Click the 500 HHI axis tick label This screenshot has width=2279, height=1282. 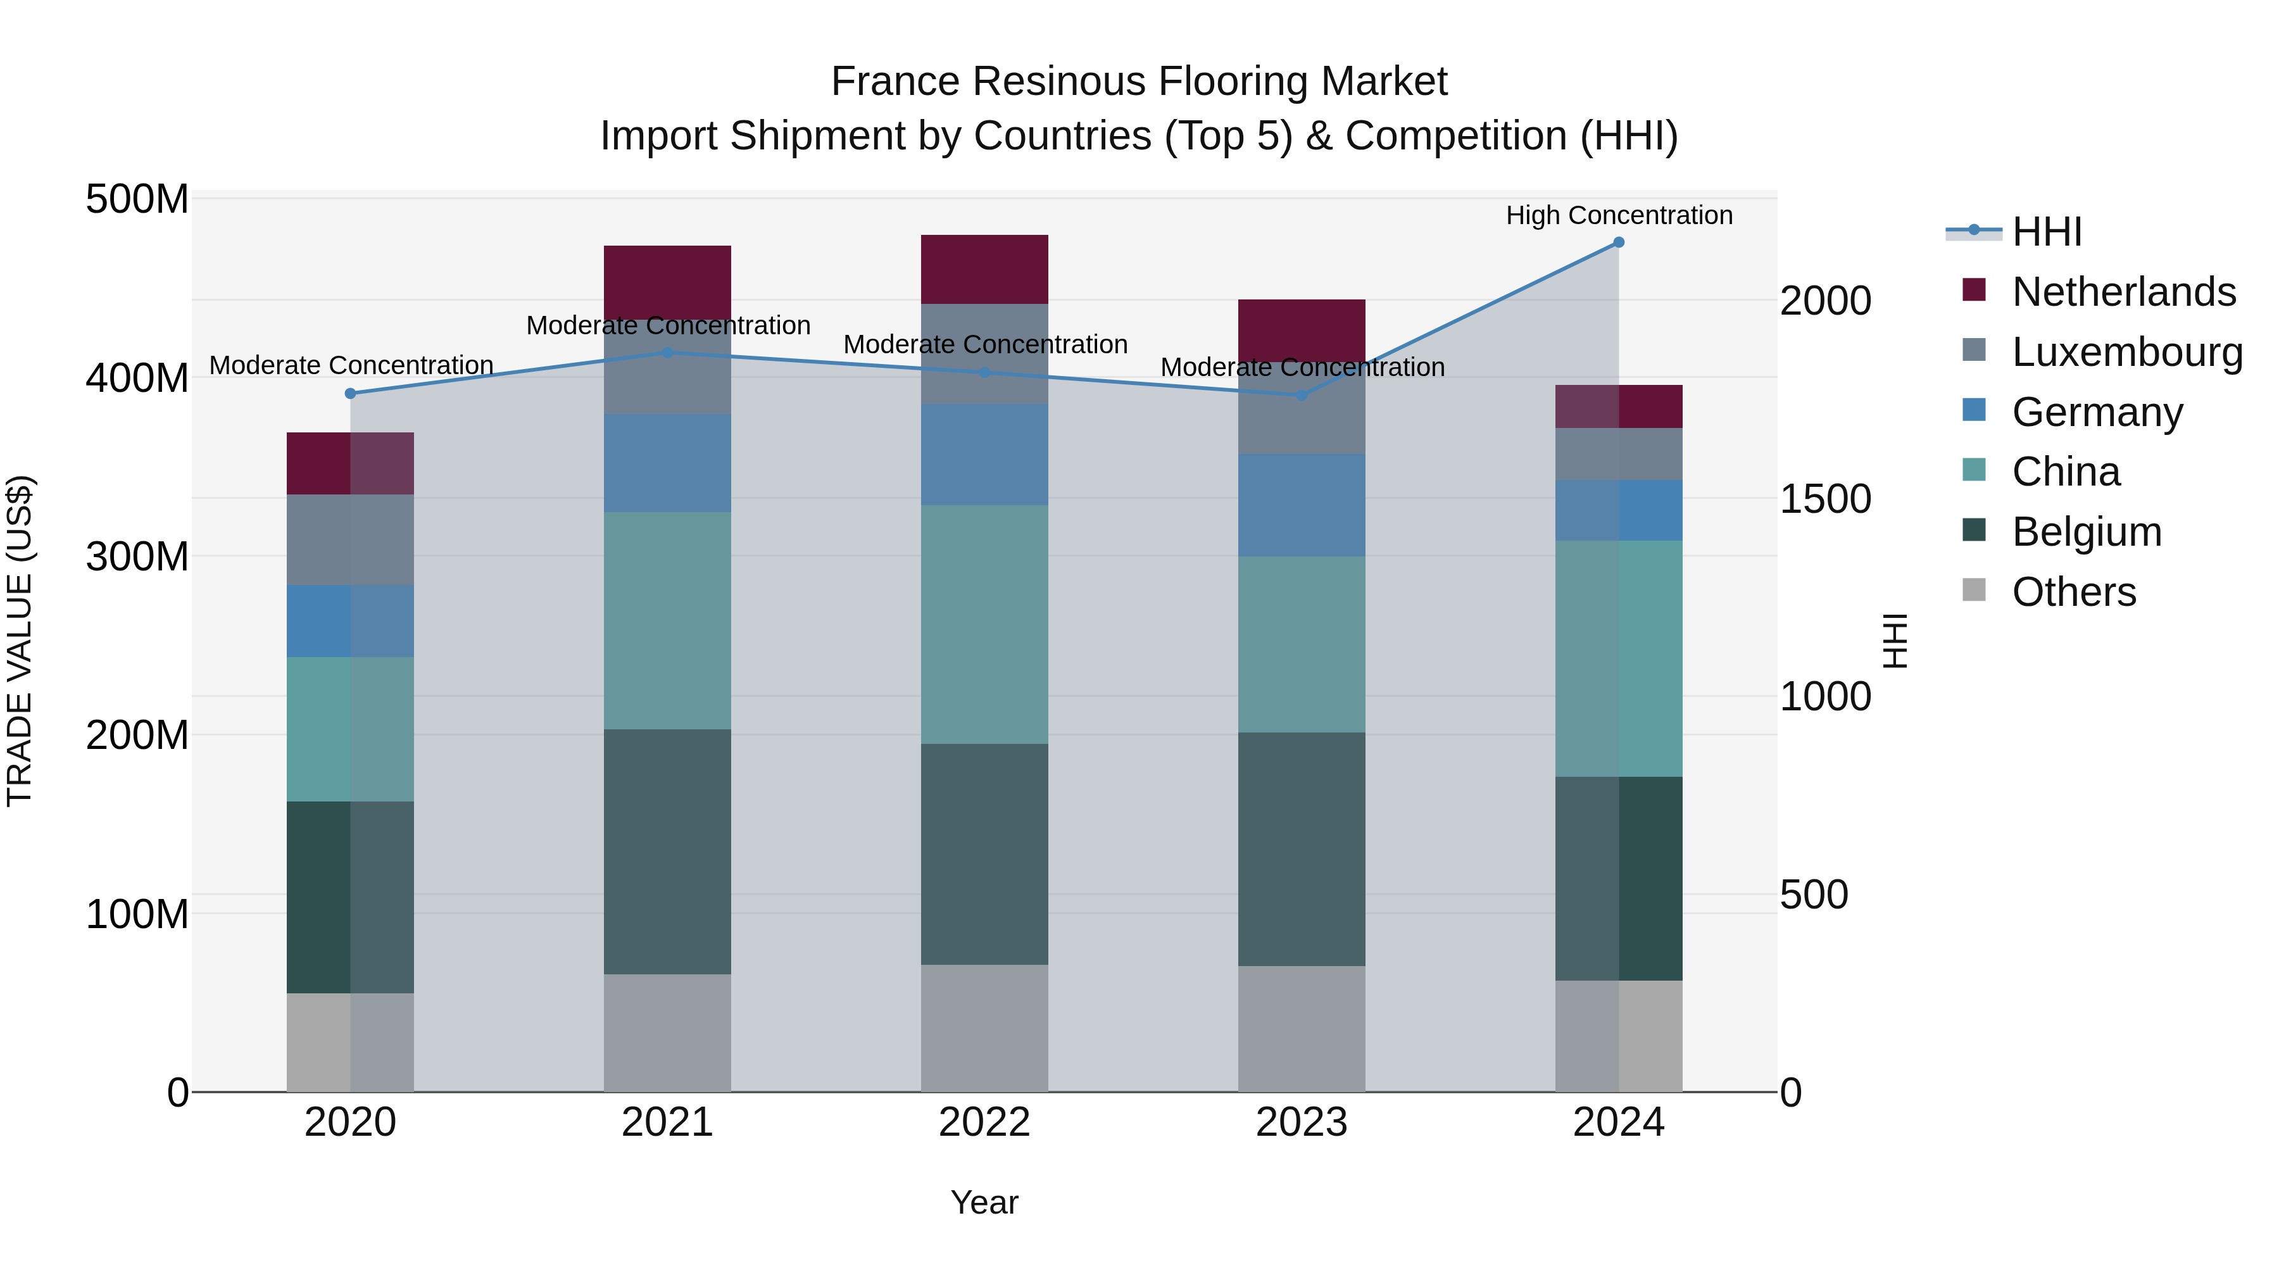1814,895
